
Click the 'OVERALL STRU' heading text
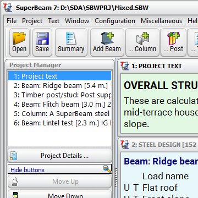161,86
